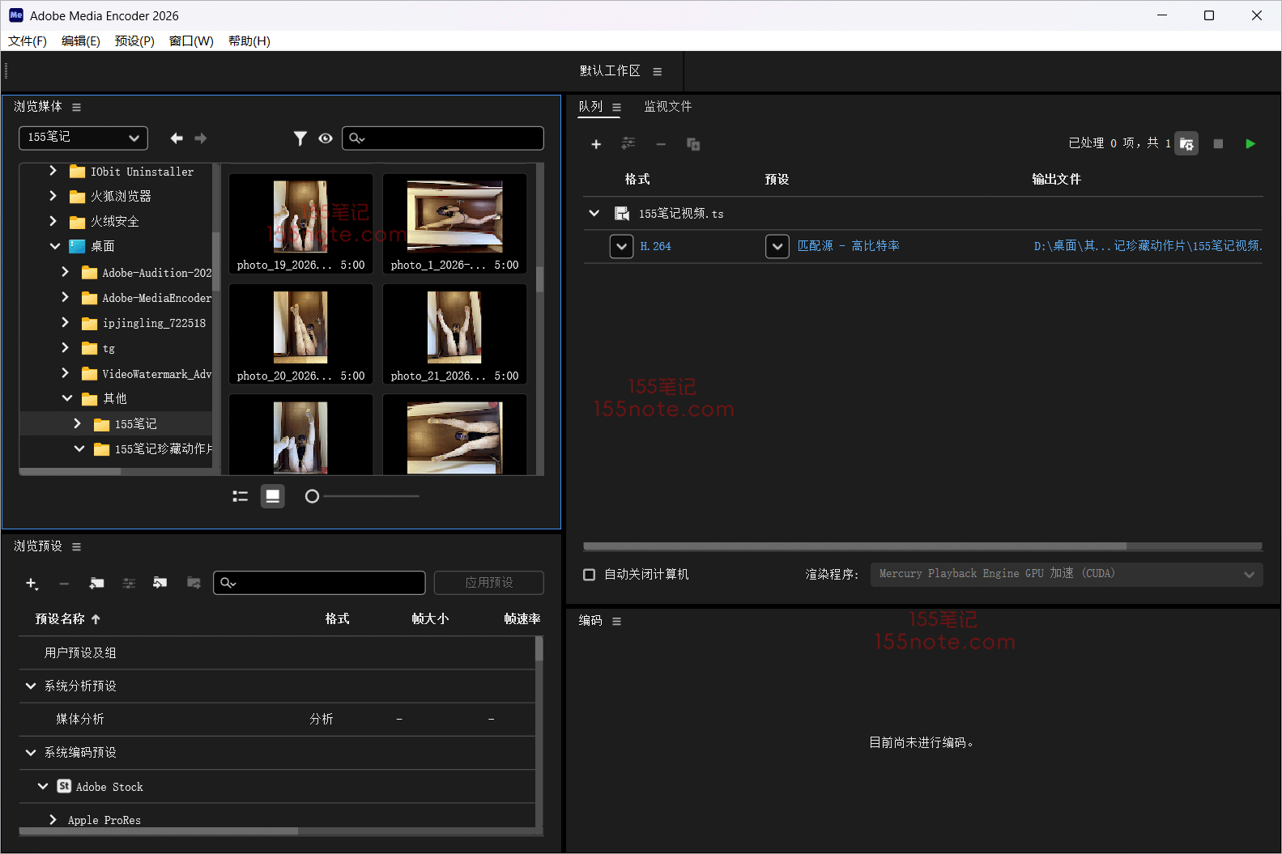Switch the media browser to list view
The image size is (1282, 854).
(240, 496)
